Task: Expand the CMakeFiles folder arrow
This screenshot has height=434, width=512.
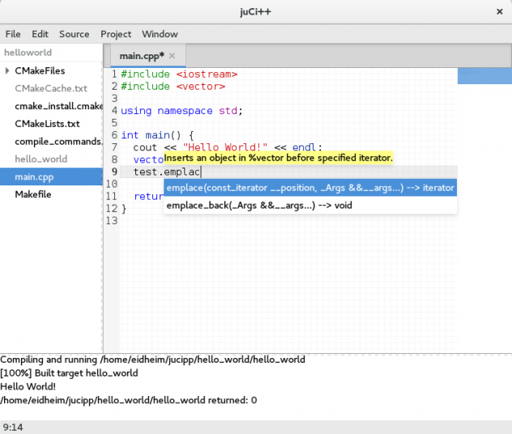Action: pos(7,70)
